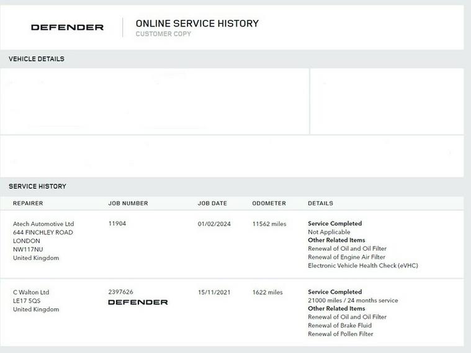Select address line 644 FINCHLEY ROAD
This screenshot has width=471, height=353.
(43, 232)
